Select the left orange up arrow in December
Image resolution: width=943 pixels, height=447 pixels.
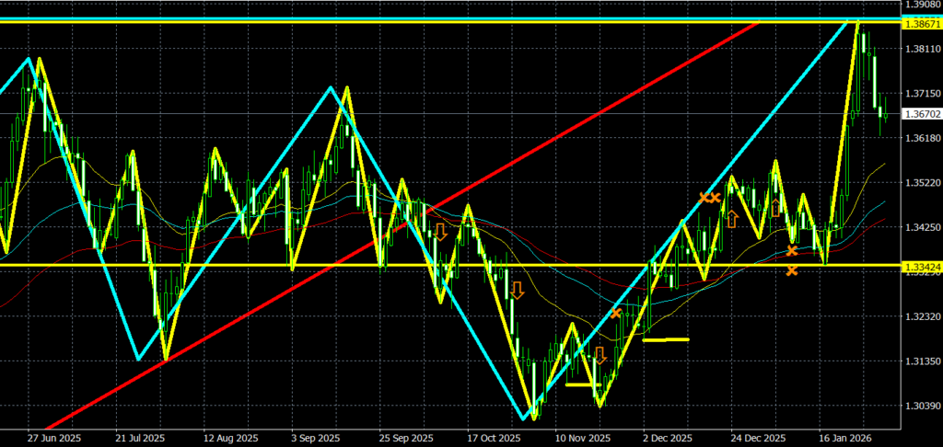click(x=732, y=219)
